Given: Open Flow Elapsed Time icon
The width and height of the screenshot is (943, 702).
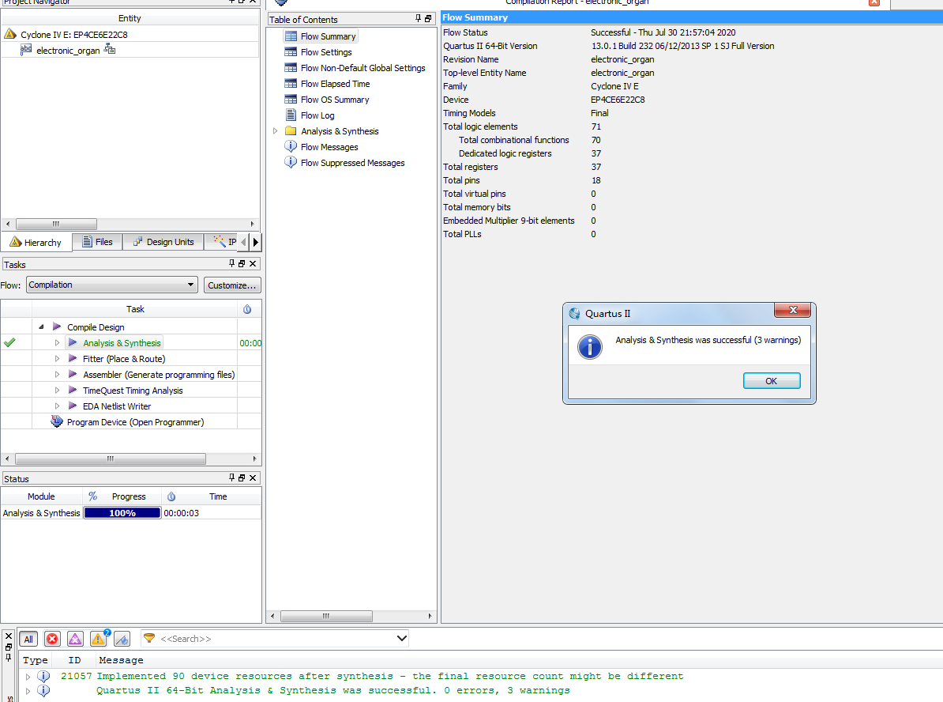Looking at the screenshot, I should [291, 83].
